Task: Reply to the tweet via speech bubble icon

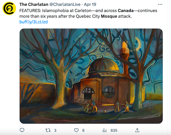Action: (x=22, y=130)
